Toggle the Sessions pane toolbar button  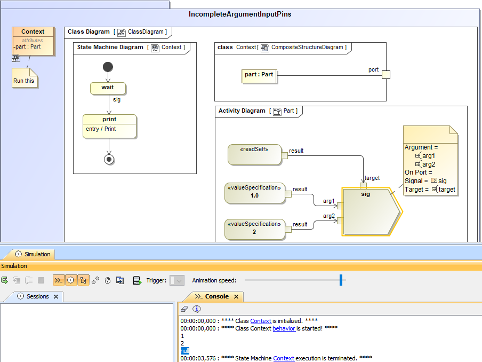click(71, 280)
